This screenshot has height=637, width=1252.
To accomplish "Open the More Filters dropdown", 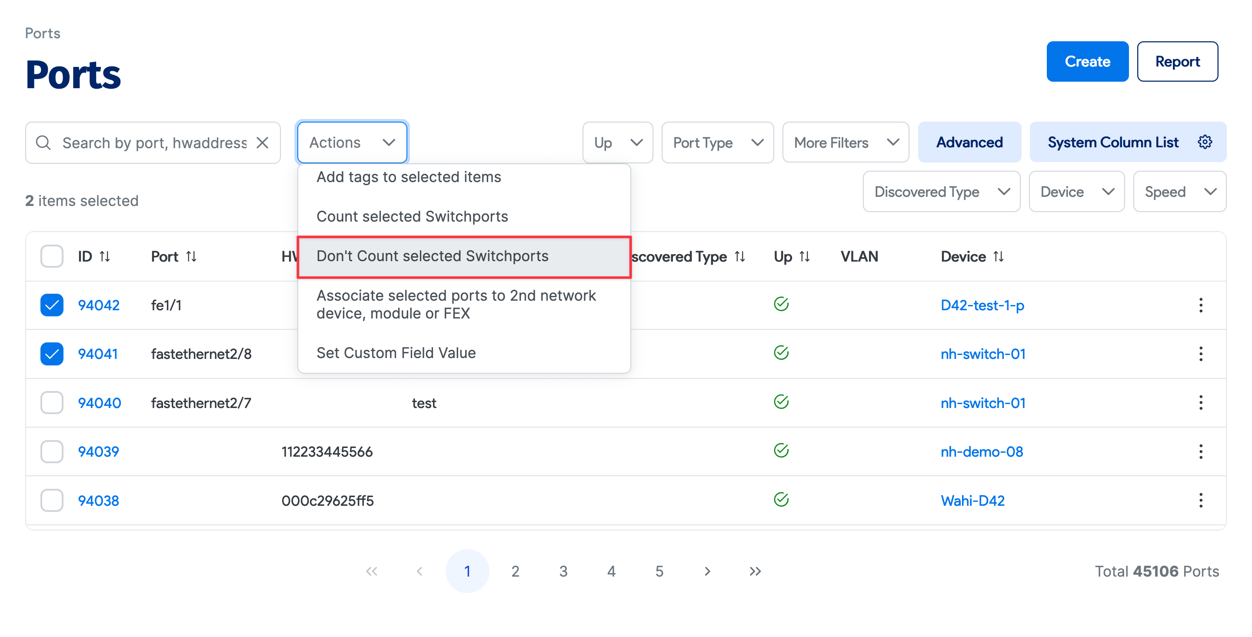I will (845, 143).
